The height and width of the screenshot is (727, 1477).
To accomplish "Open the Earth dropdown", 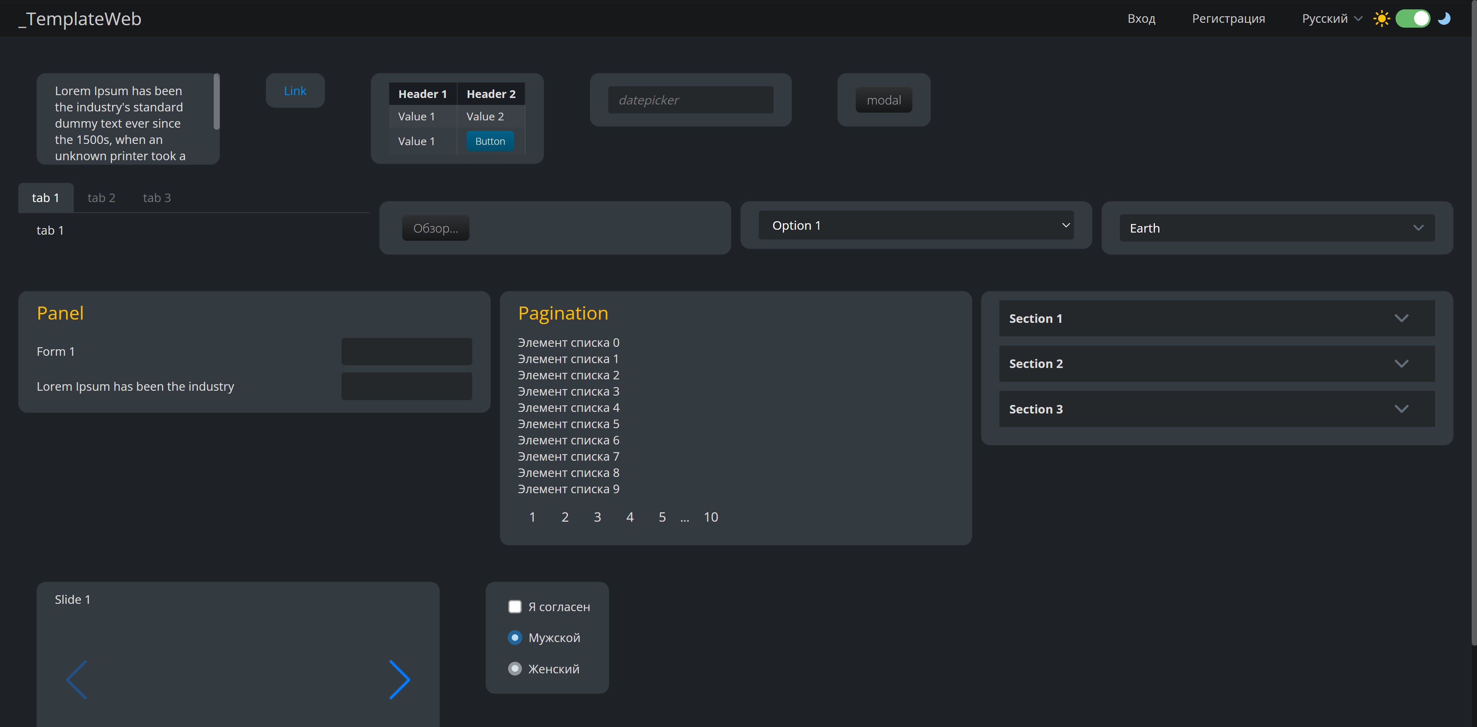I will (x=1277, y=228).
